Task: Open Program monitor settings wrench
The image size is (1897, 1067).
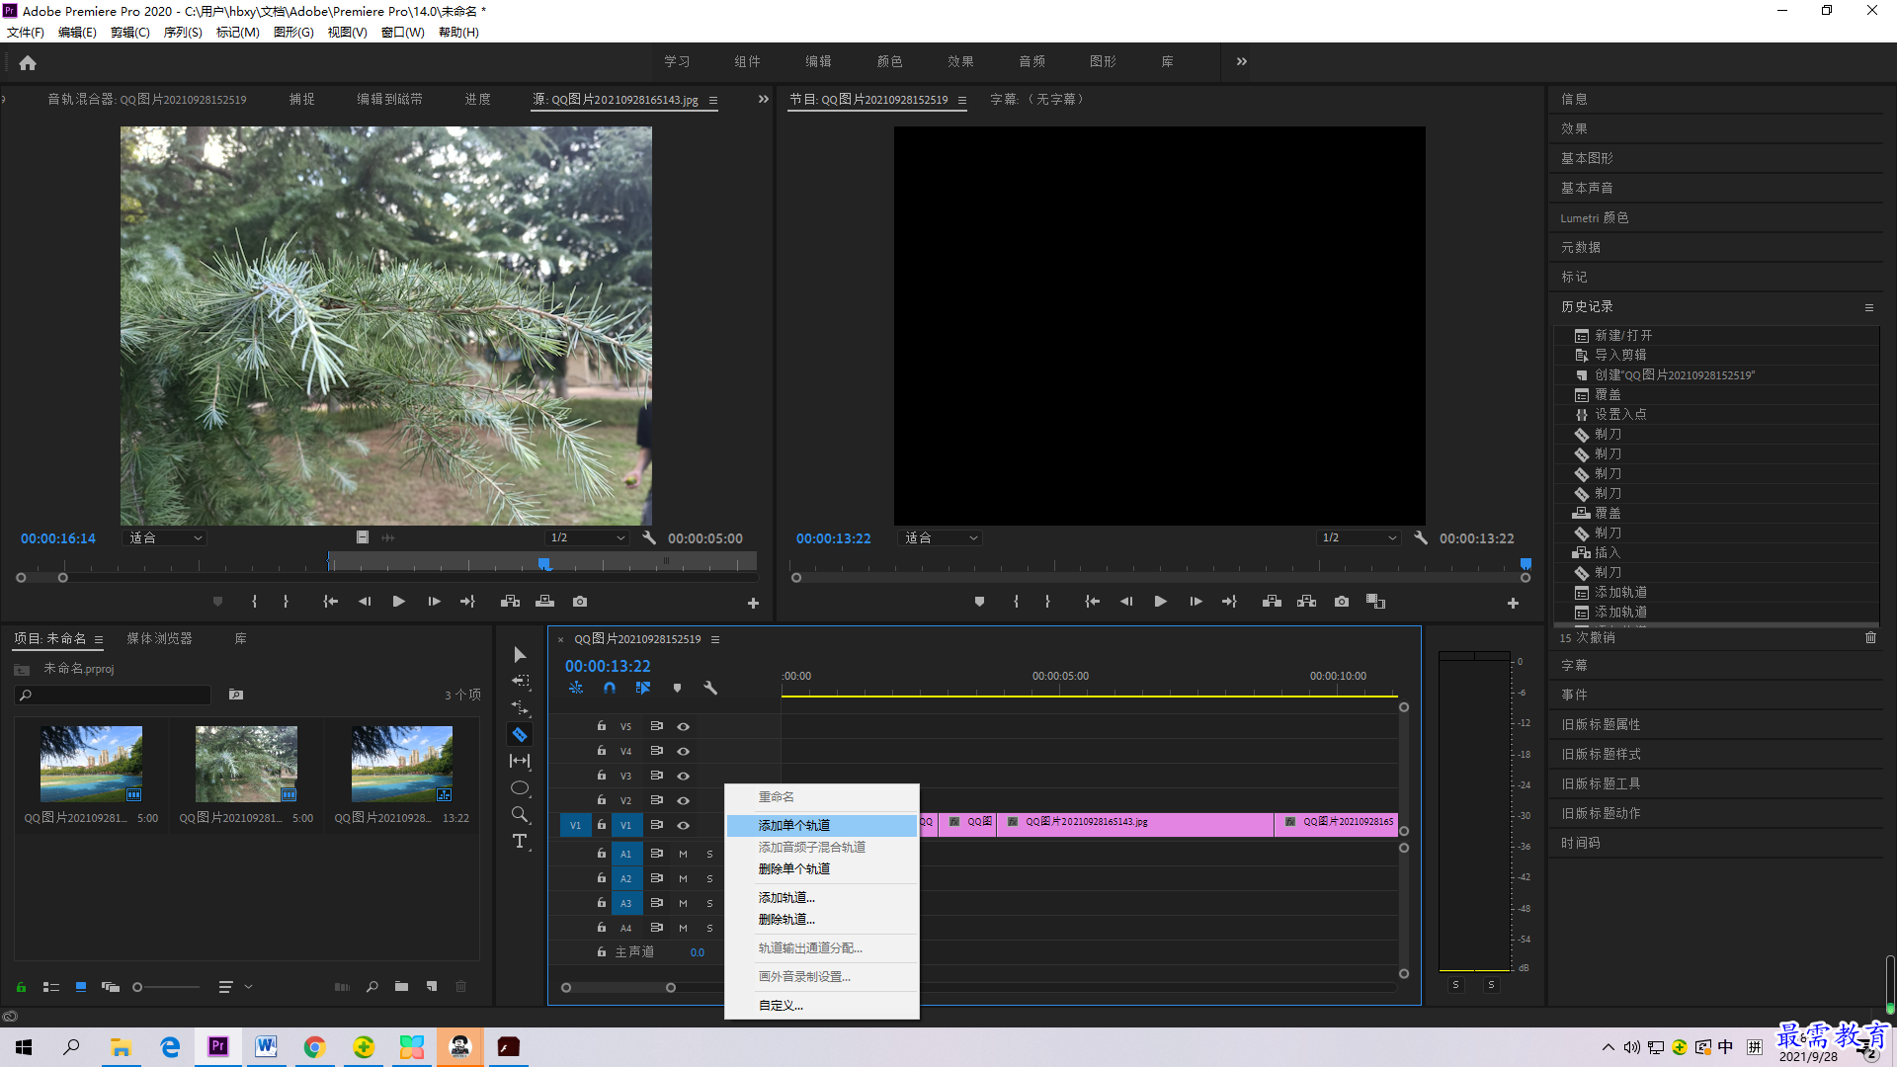Action: (x=1421, y=538)
